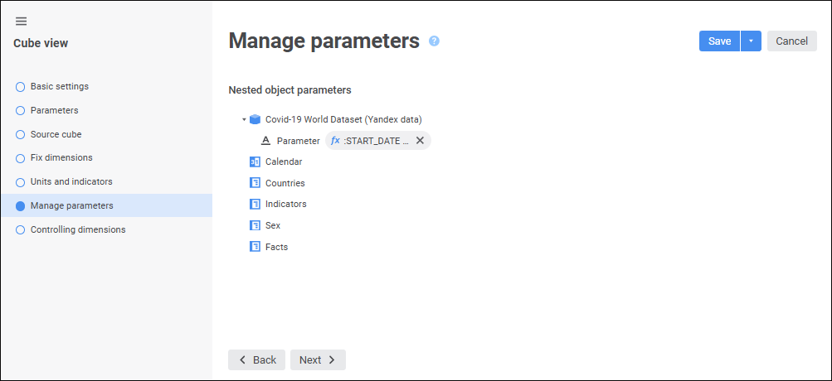Click the Next button
The height and width of the screenshot is (381, 832).
(318, 359)
